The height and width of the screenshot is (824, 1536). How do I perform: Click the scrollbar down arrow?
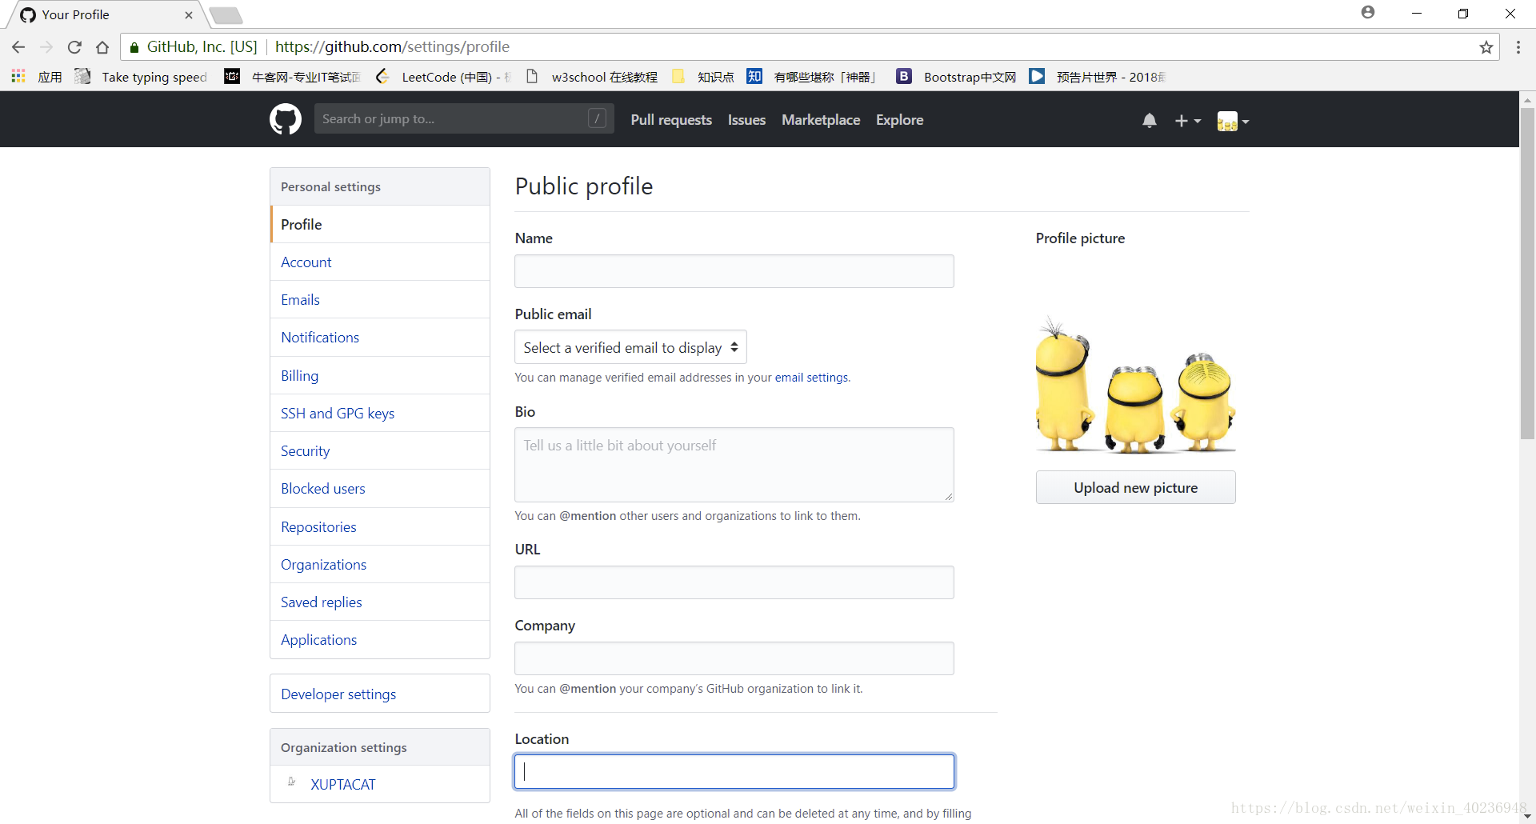pyautogui.click(x=1527, y=816)
